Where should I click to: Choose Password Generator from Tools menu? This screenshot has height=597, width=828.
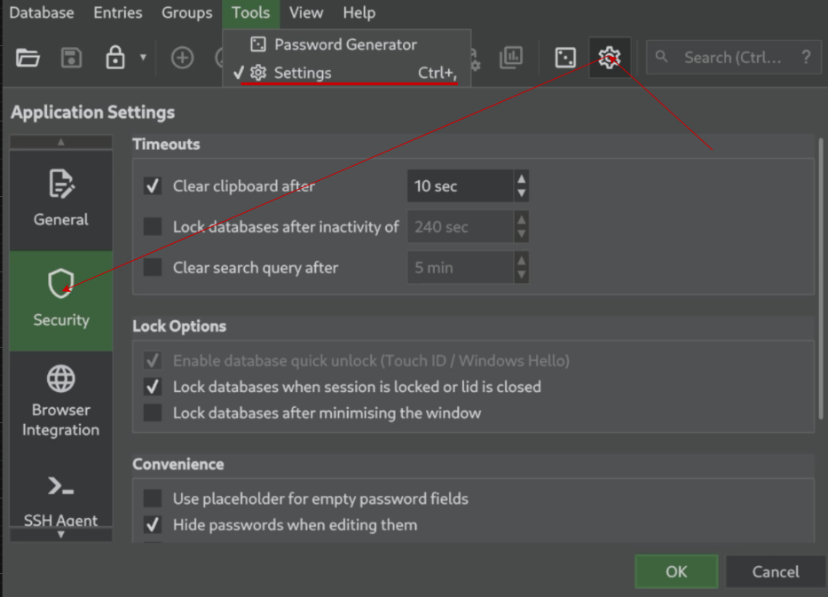tap(345, 44)
